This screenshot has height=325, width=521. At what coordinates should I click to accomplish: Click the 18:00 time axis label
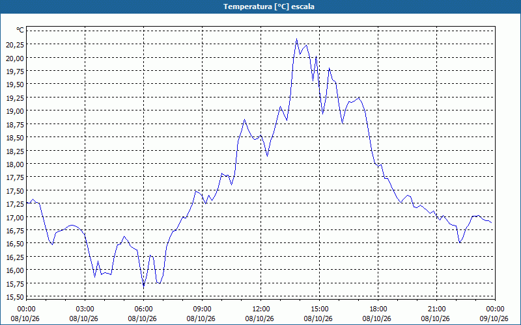point(378,309)
